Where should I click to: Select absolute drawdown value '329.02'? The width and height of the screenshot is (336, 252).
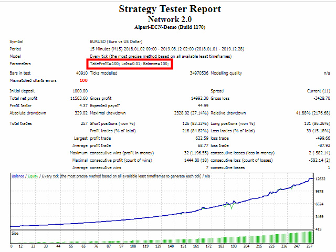click(x=81, y=113)
